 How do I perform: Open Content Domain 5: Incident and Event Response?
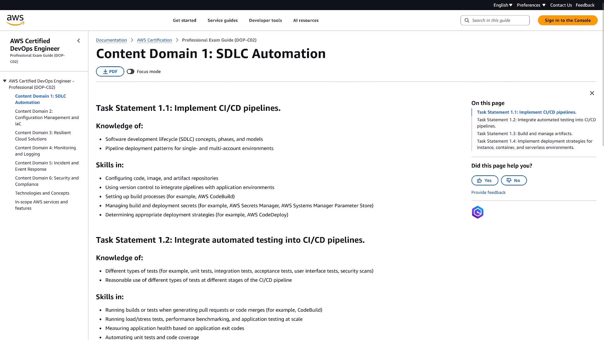(47, 166)
